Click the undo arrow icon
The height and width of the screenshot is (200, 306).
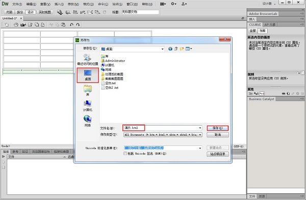pyautogui.click(x=71, y=25)
